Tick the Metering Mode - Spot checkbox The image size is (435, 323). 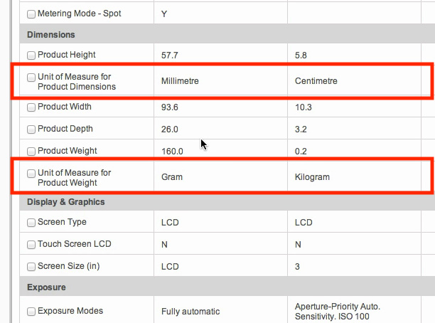(31, 14)
